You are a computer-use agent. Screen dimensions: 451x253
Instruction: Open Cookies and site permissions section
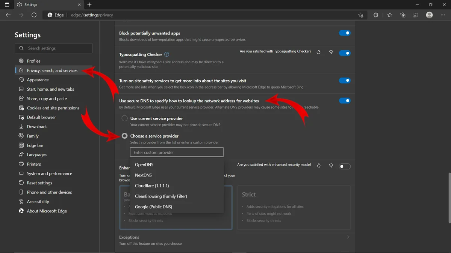point(53,108)
